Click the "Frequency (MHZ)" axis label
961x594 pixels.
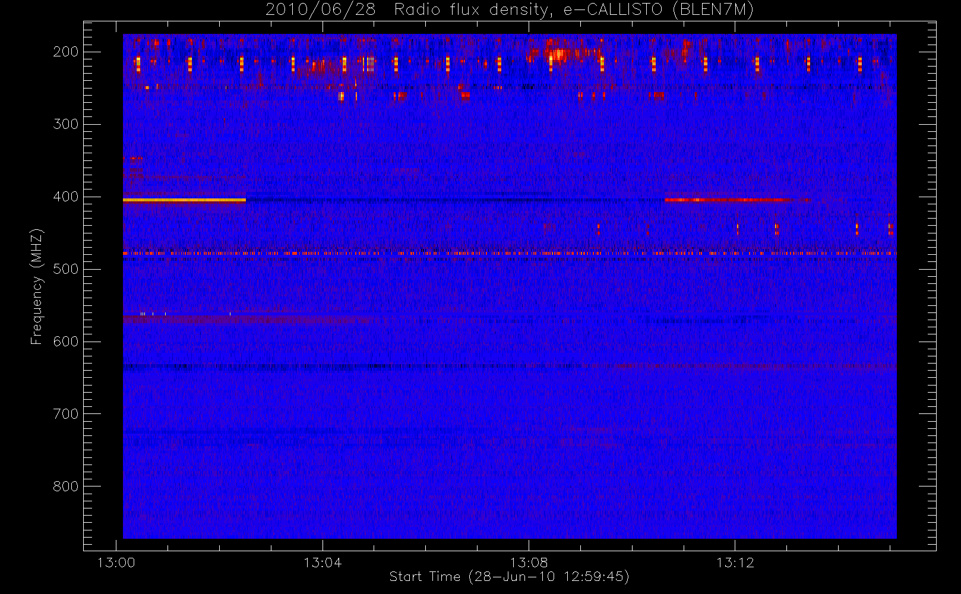pos(37,286)
